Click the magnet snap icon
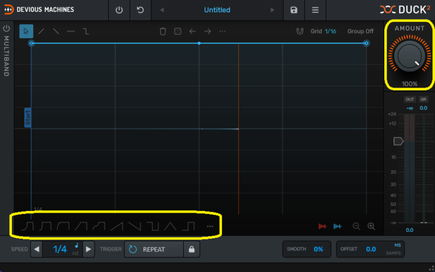 coord(300,32)
